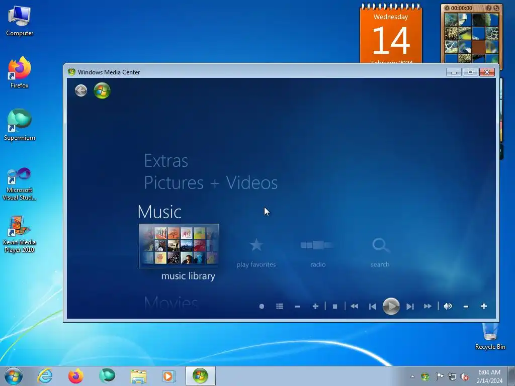Click the network tray icon
This screenshot has width=515, height=386.
(x=452, y=376)
